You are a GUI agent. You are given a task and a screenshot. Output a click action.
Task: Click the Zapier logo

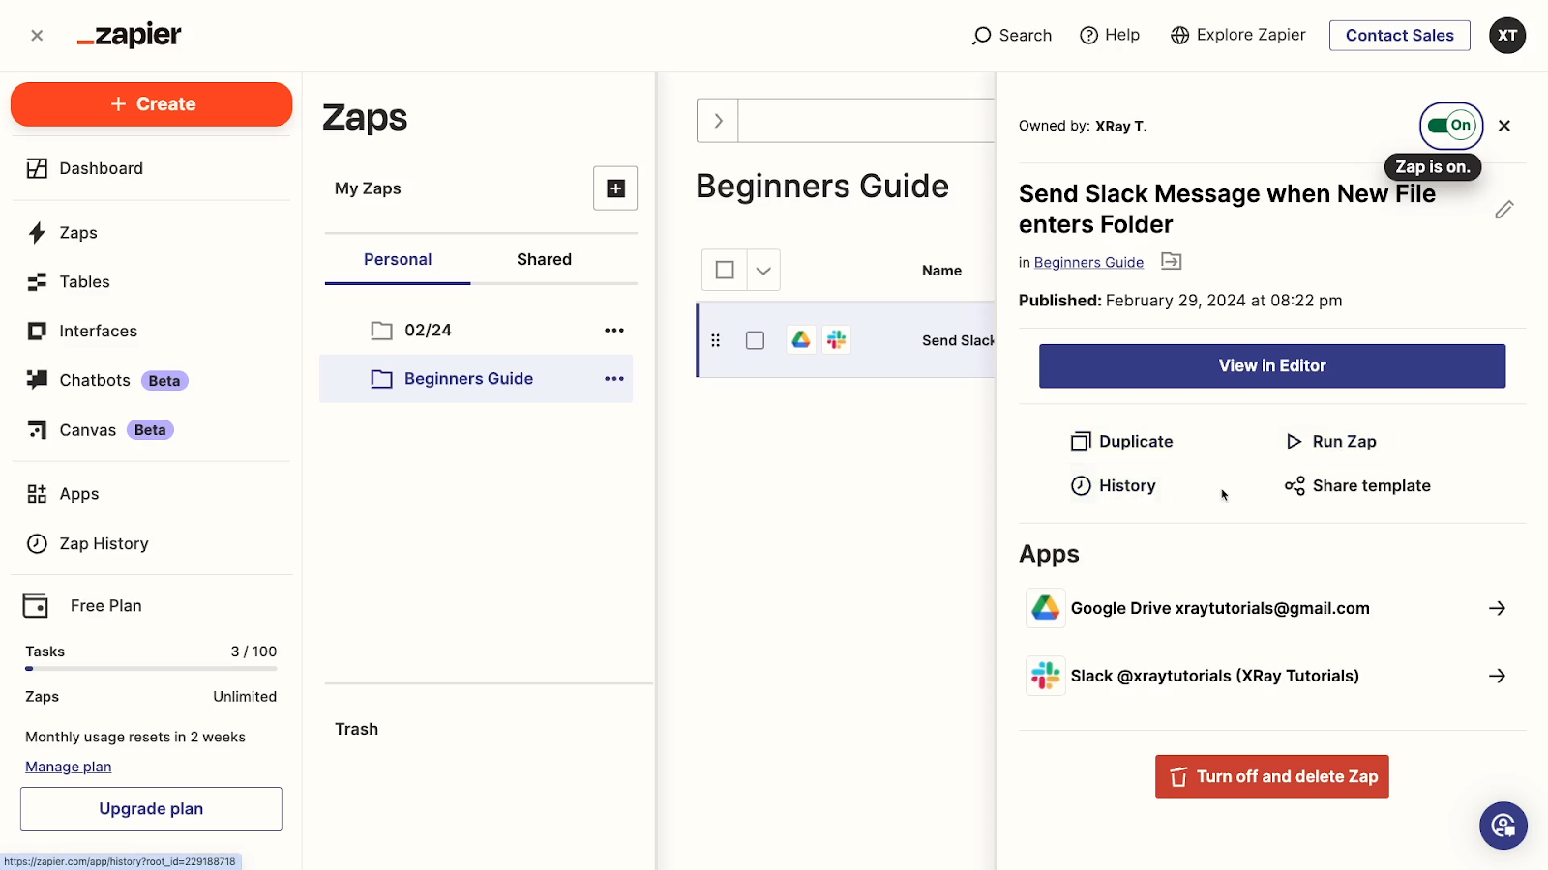(129, 36)
